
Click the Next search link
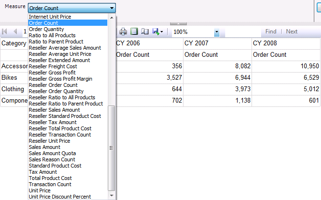292,32
